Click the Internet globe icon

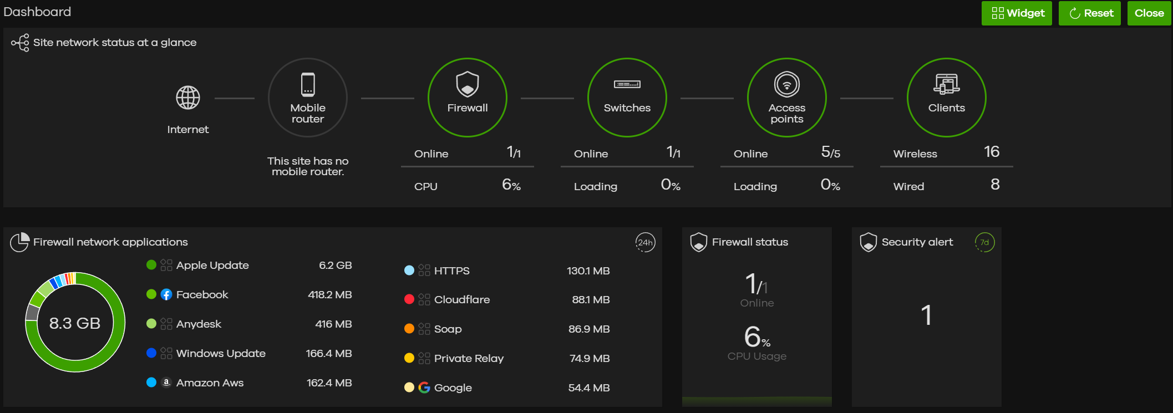coord(188,98)
